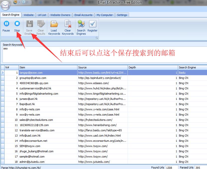
Task: Click the AB globe quick-access icon
Action: point(15,2)
